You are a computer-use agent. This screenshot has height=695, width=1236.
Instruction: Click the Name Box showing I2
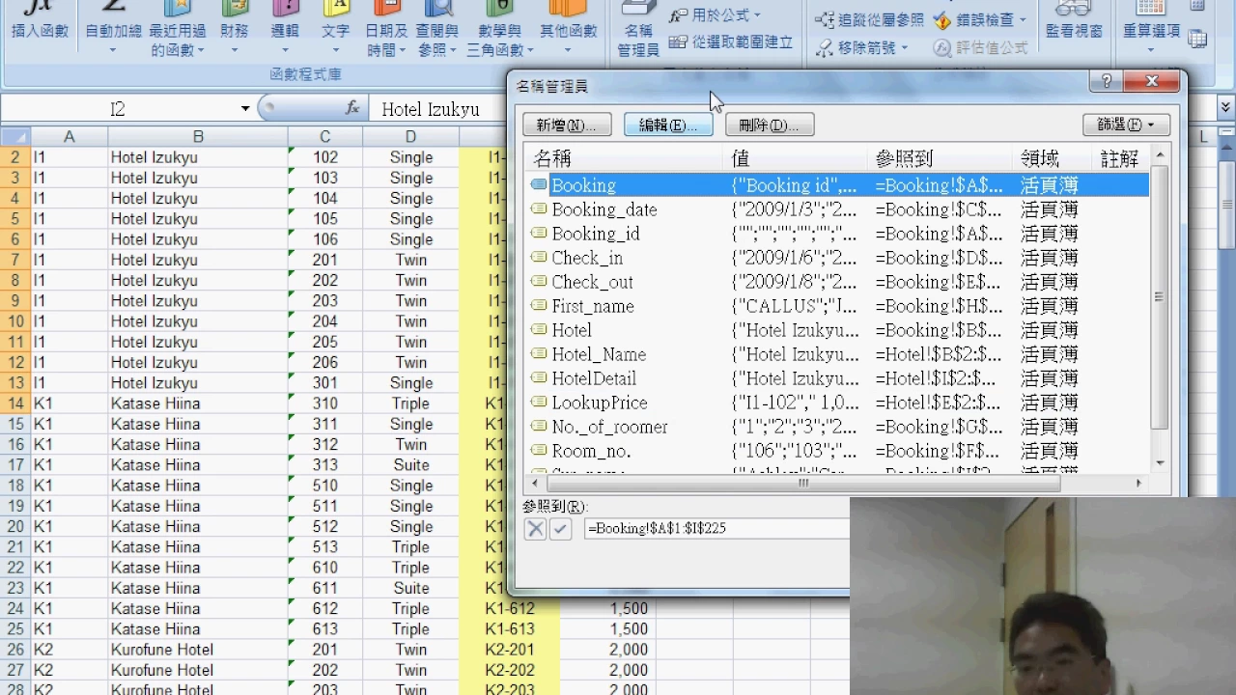(118, 109)
